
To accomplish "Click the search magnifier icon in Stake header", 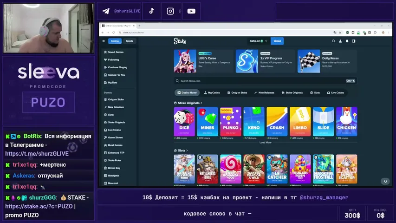I will click(334, 41).
